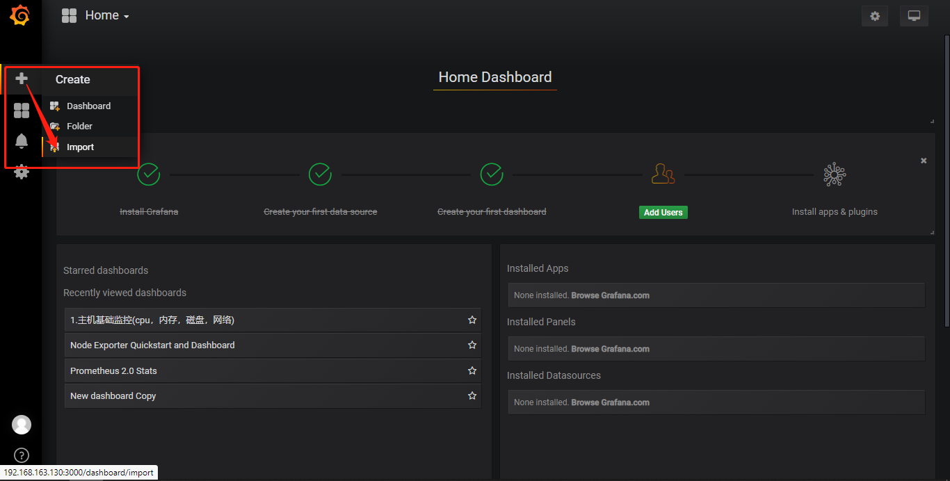The image size is (950, 481).
Task: Open the Help question mark icon
Action: pyautogui.click(x=22, y=456)
